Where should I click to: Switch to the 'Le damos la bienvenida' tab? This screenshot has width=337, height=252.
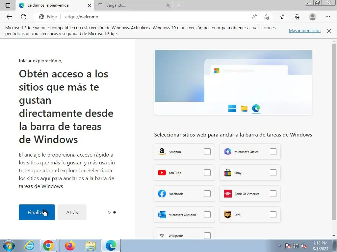(55, 5)
